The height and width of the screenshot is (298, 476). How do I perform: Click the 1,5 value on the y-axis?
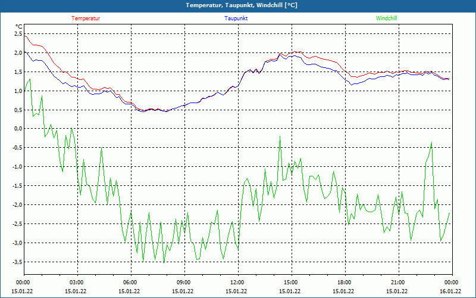coord(17,72)
